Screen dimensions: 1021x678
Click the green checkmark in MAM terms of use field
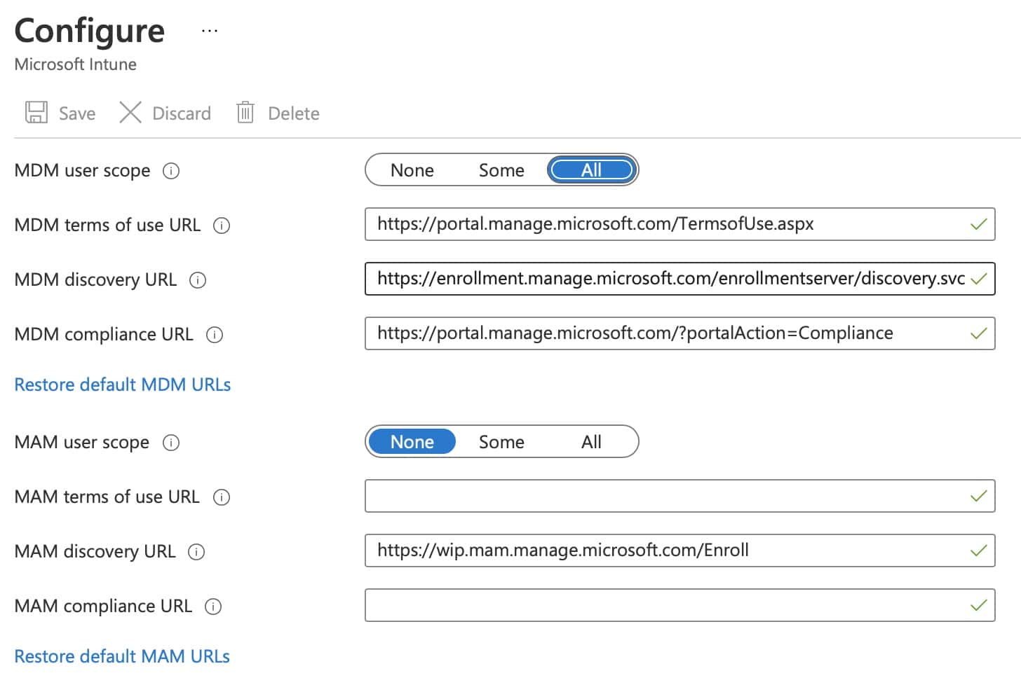point(978,496)
